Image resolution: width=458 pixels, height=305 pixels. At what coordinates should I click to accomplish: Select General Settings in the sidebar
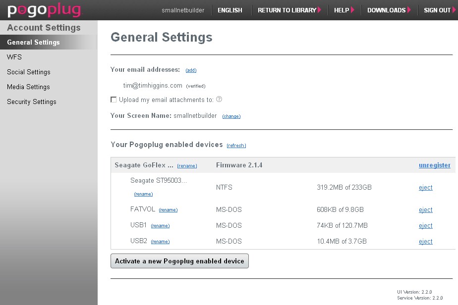pos(49,42)
